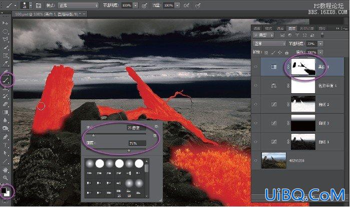The image size is (350, 207).
Task: Select the Elliptical Marquee tool
Action: pos(5,31)
